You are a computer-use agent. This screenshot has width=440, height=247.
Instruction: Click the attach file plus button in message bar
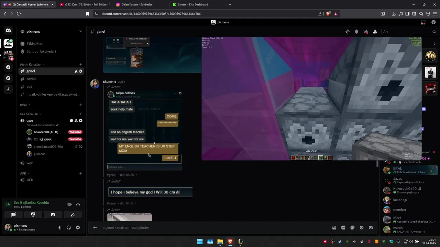(x=95, y=227)
